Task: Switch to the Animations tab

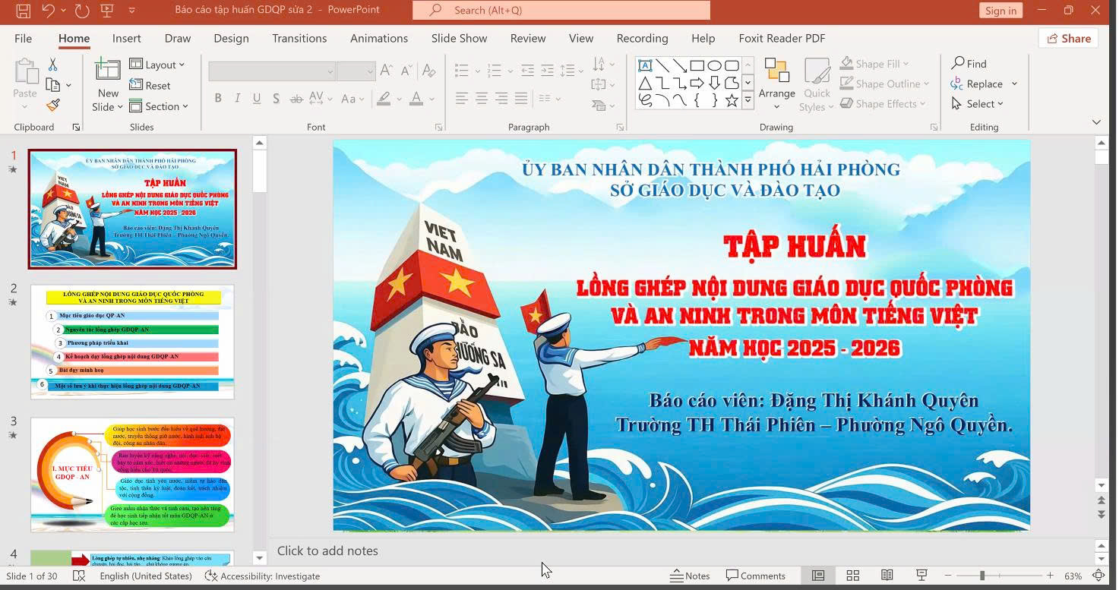Action: tap(379, 38)
